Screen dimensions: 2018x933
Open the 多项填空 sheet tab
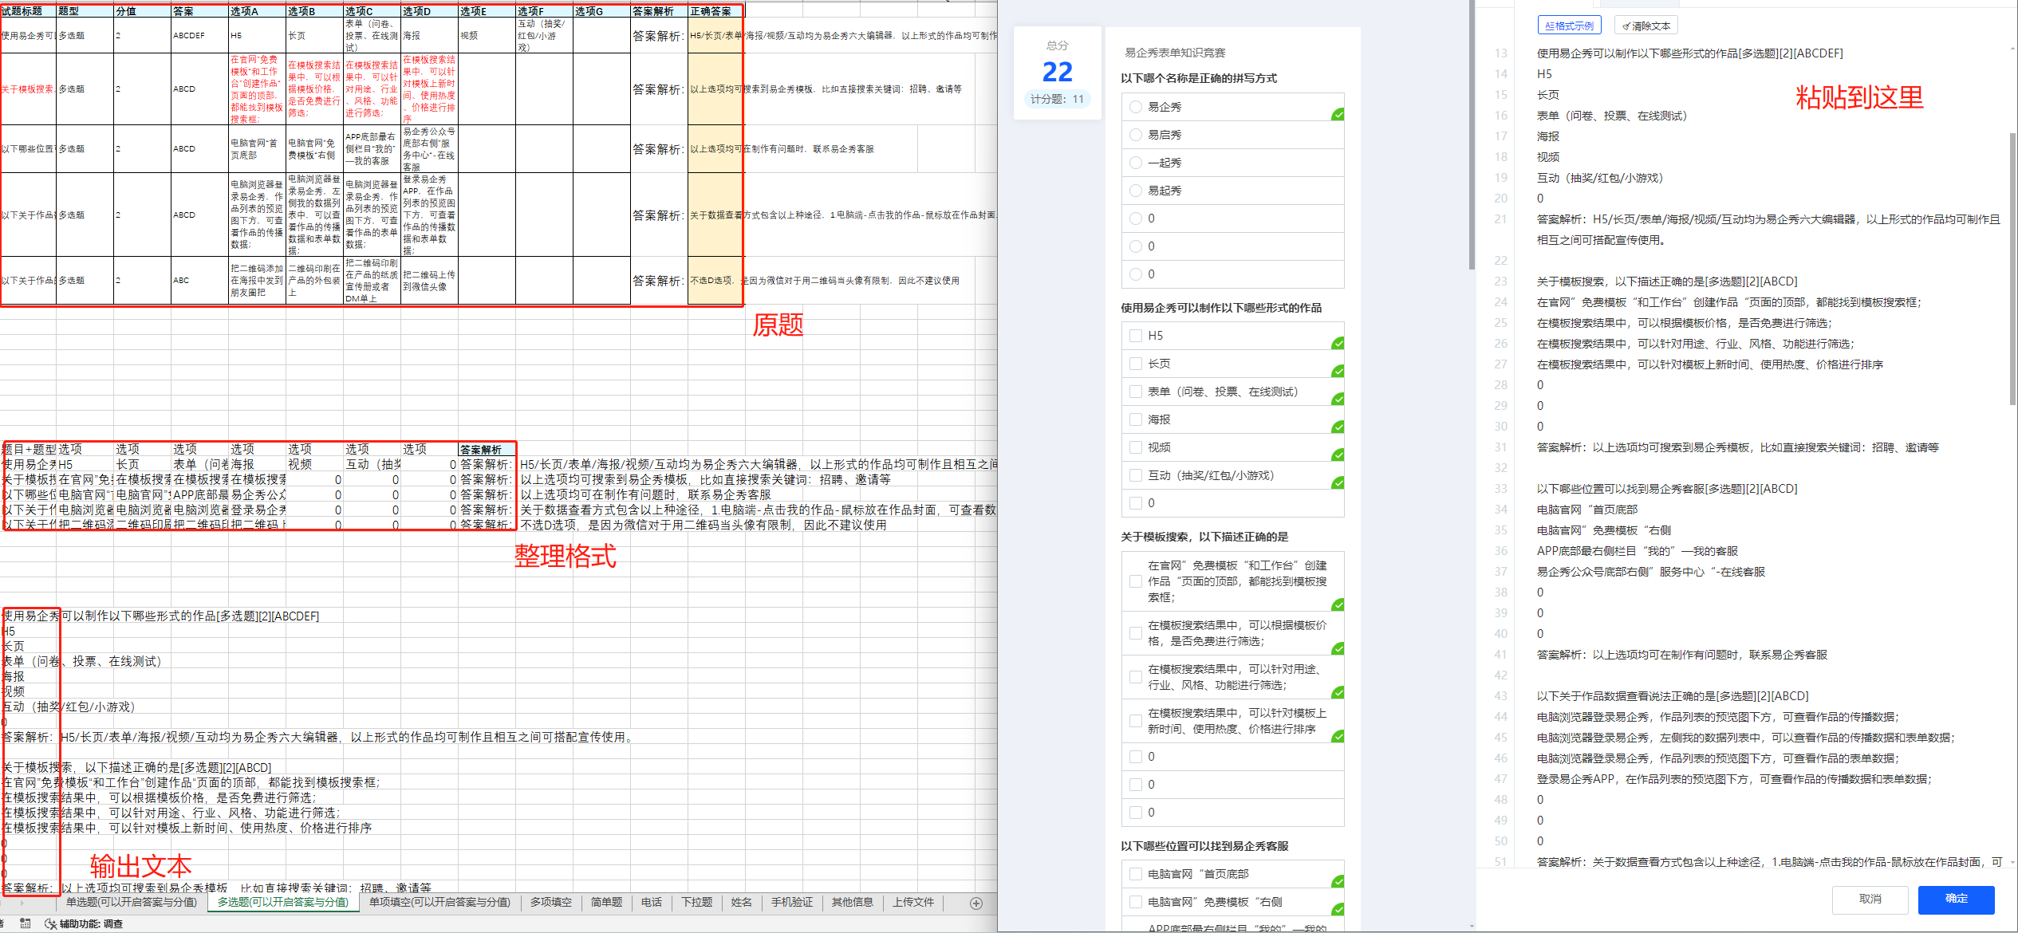point(551,903)
